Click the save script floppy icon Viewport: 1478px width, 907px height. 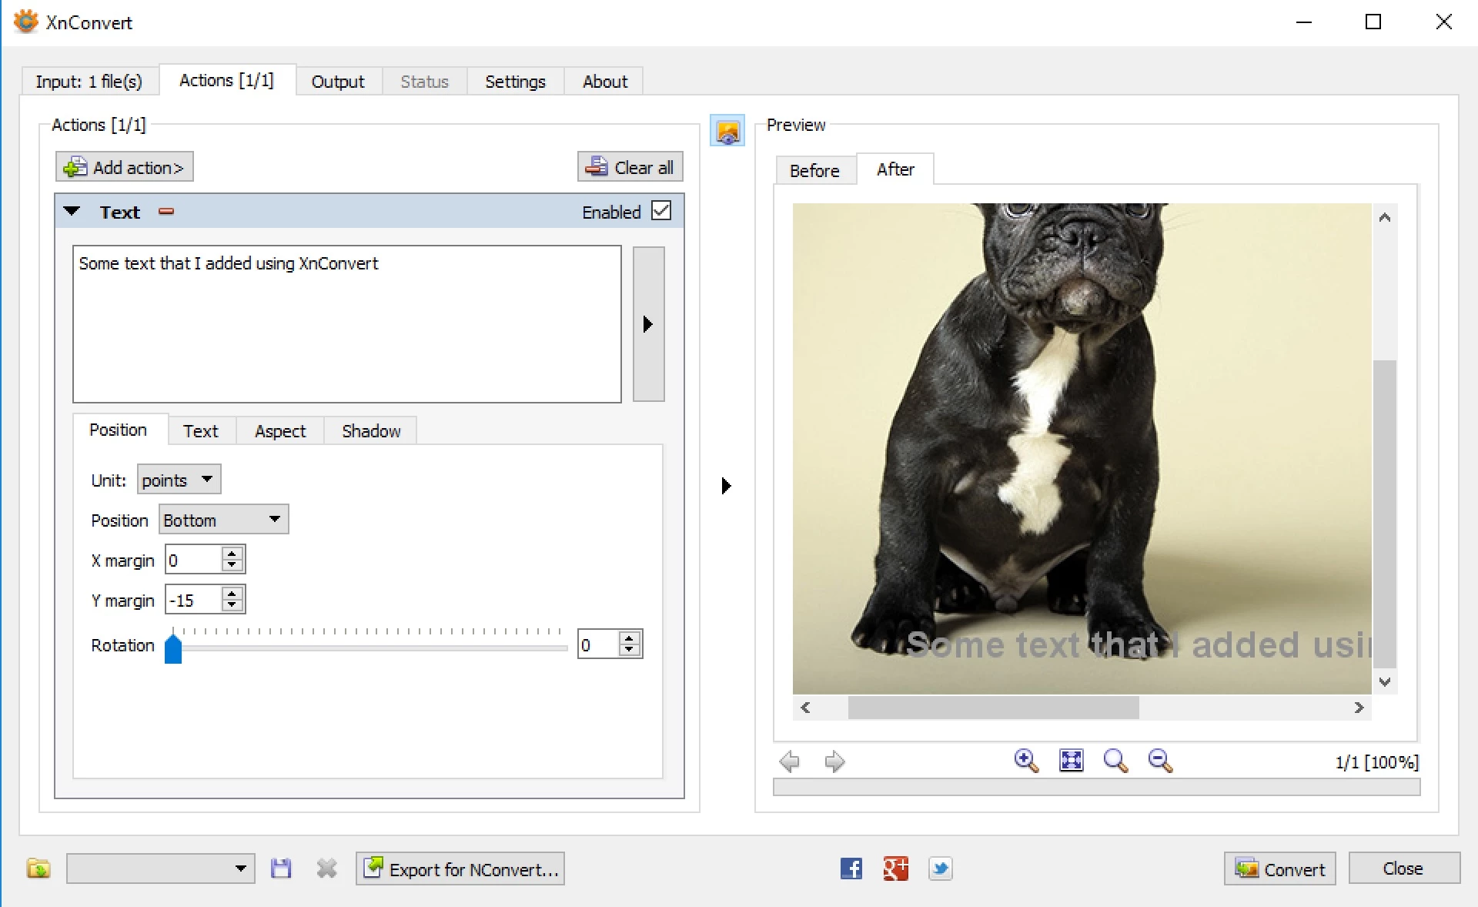click(281, 869)
